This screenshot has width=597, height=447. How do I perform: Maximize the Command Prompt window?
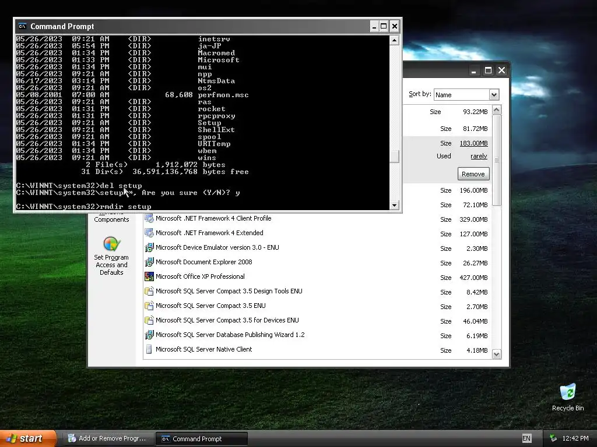tap(384, 26)
